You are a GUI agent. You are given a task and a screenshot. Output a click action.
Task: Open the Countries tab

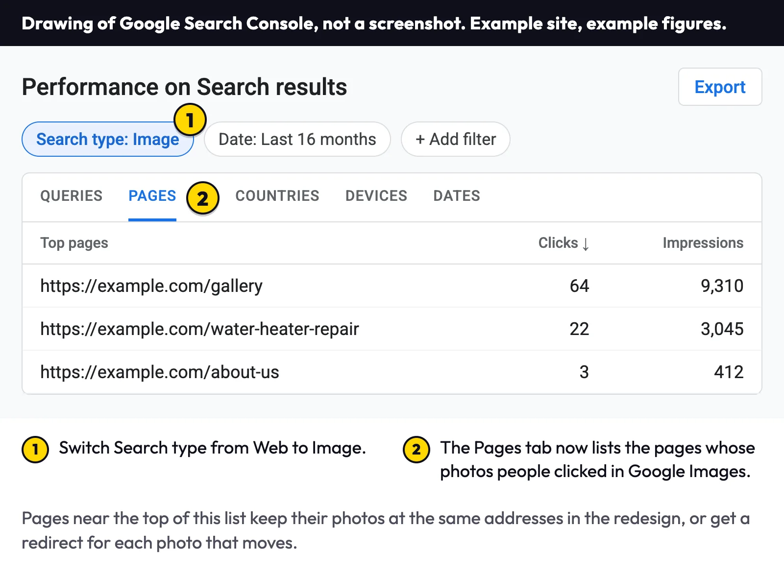click(277, 196)
